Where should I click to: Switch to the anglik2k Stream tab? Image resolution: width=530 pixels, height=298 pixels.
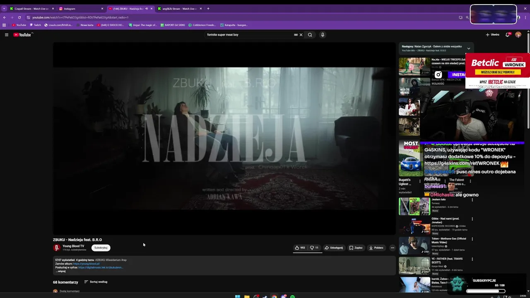pyautogui.click(x=180, y=9)
